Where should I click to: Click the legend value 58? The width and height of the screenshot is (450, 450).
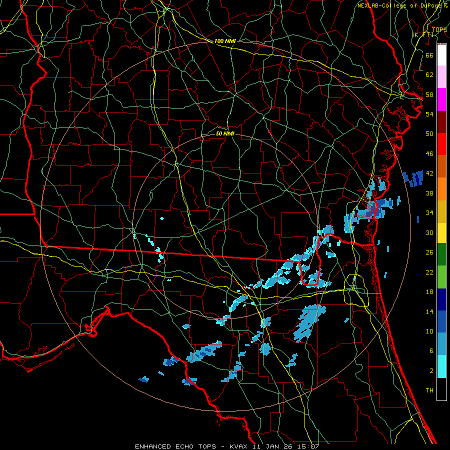(x=429, y=94)
